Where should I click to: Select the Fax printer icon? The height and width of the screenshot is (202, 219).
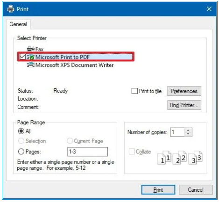click(x=31, y=49)
